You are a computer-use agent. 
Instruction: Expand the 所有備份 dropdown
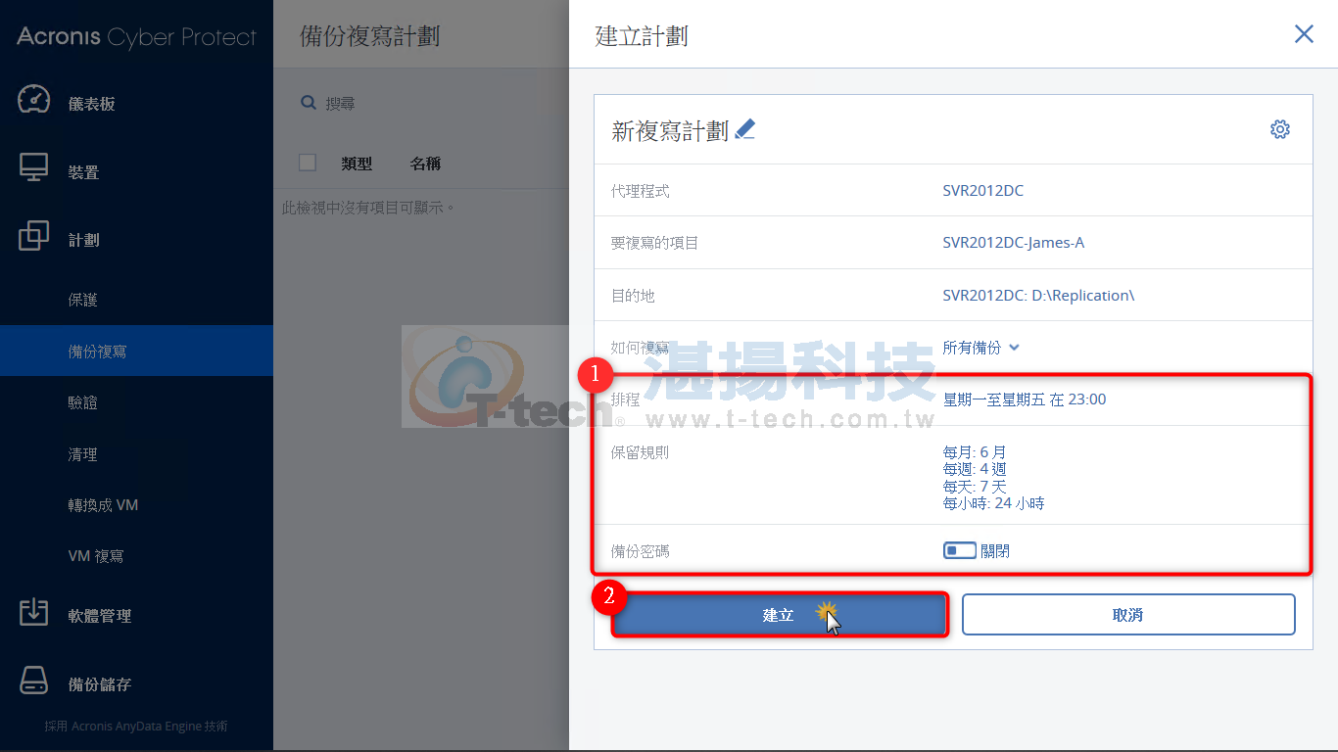coord(981,348)
